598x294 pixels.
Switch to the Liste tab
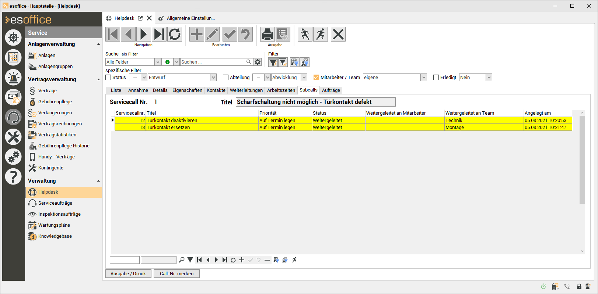116,90
